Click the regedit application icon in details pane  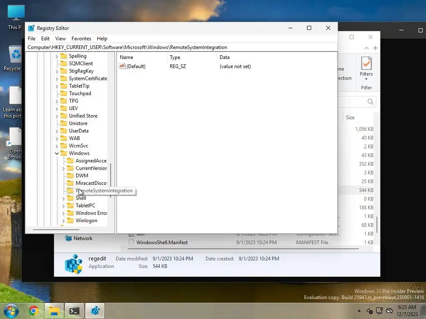pos(74,263)
